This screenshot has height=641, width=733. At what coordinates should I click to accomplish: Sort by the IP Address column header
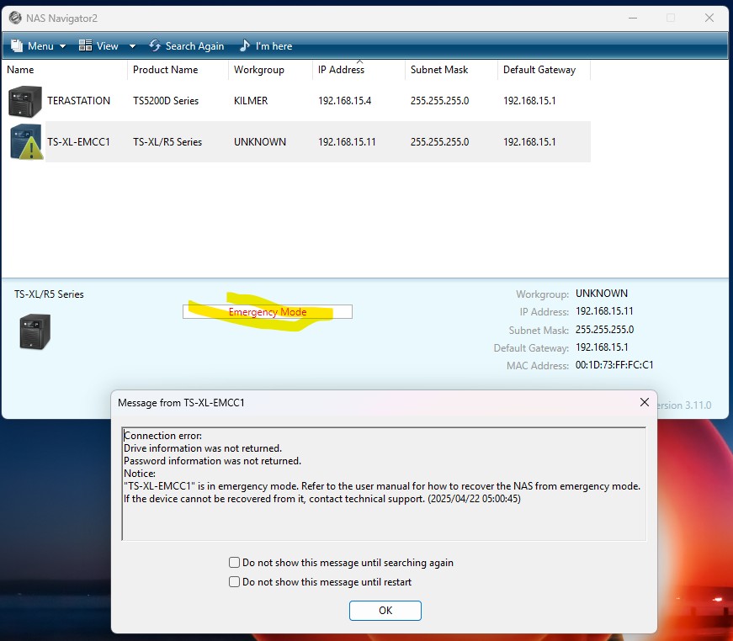pos(359,70)
